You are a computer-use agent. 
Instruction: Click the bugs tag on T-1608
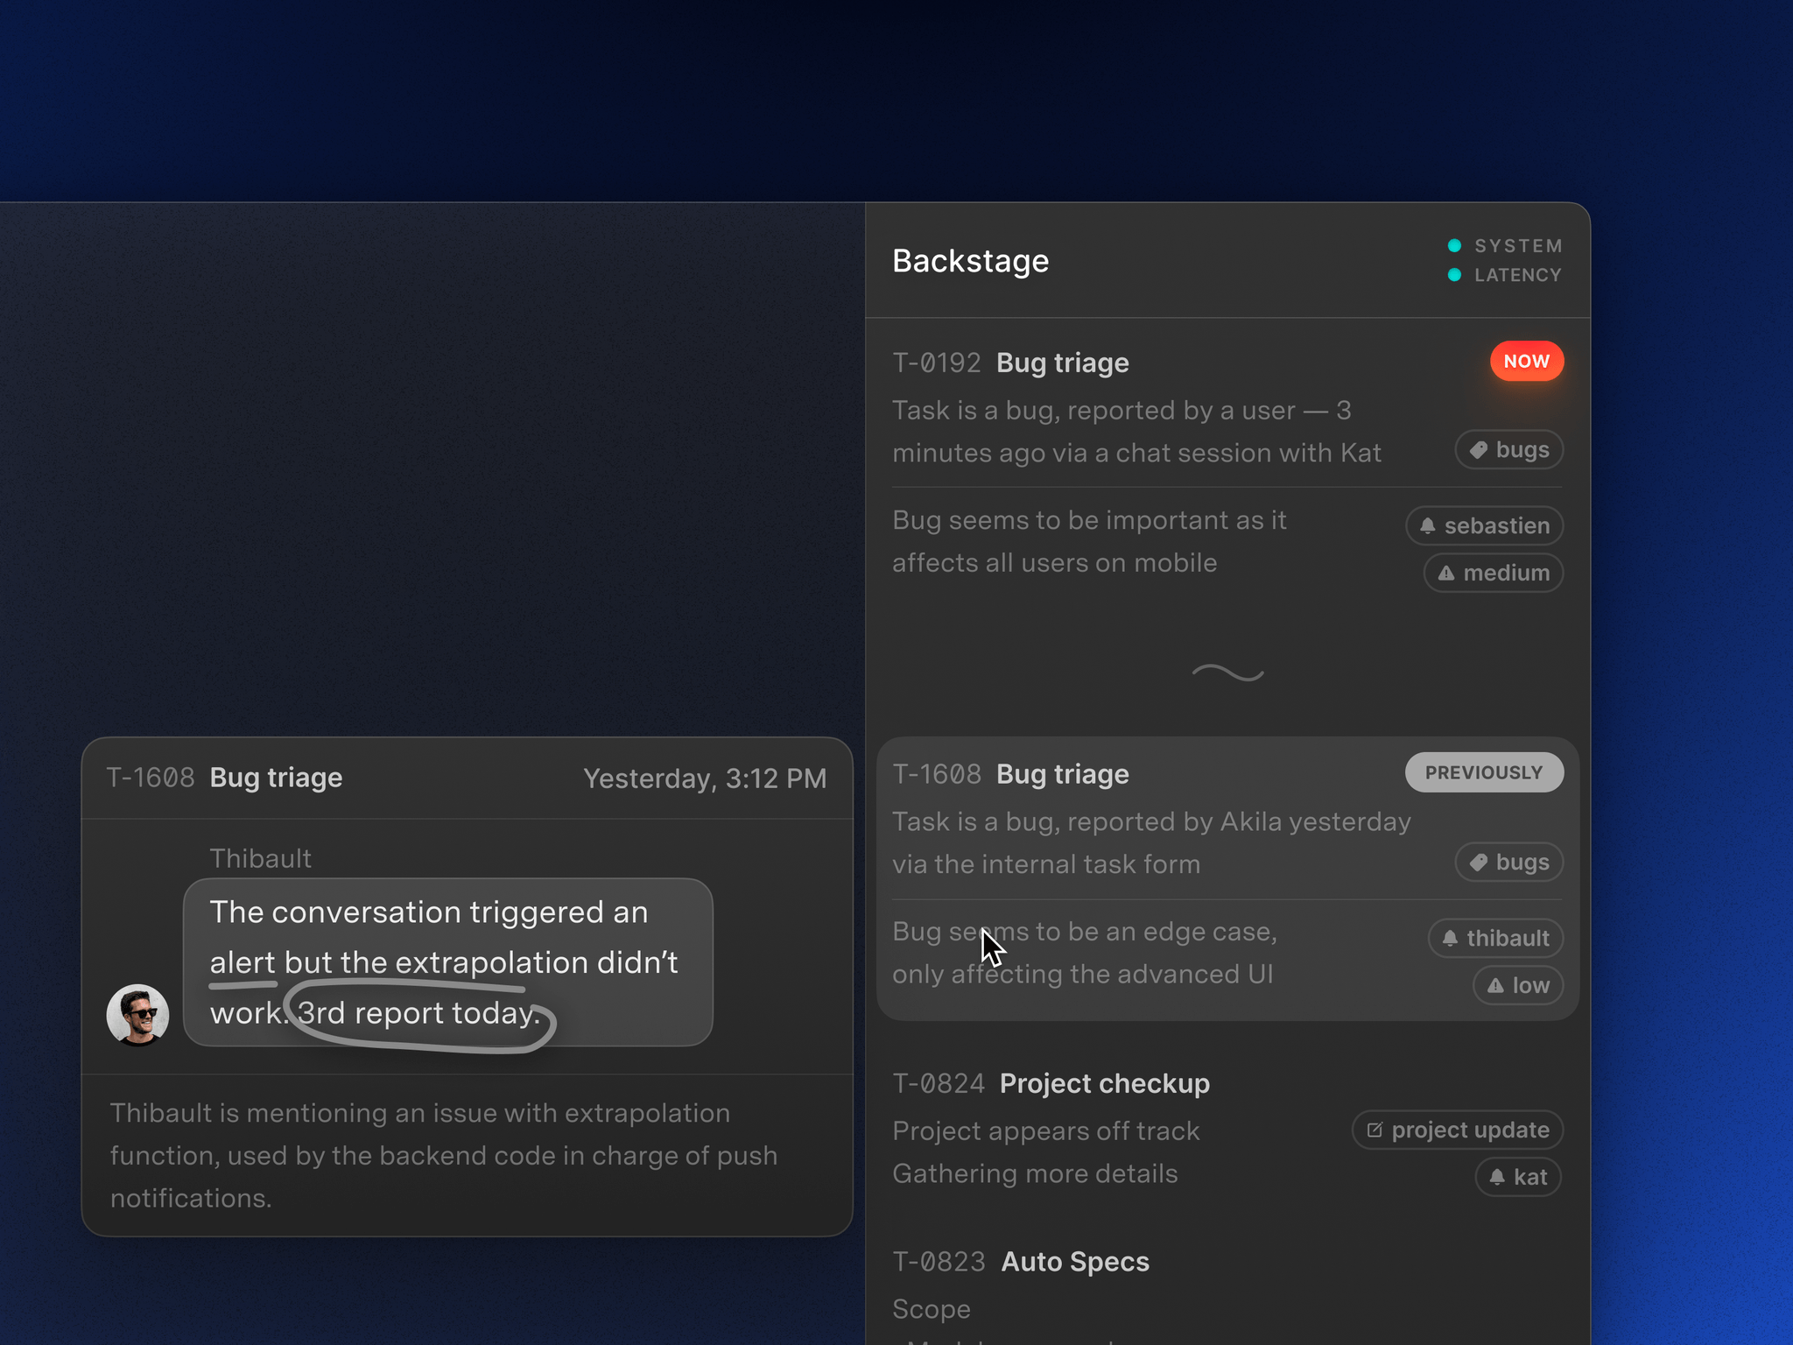tap(1508, 863)
